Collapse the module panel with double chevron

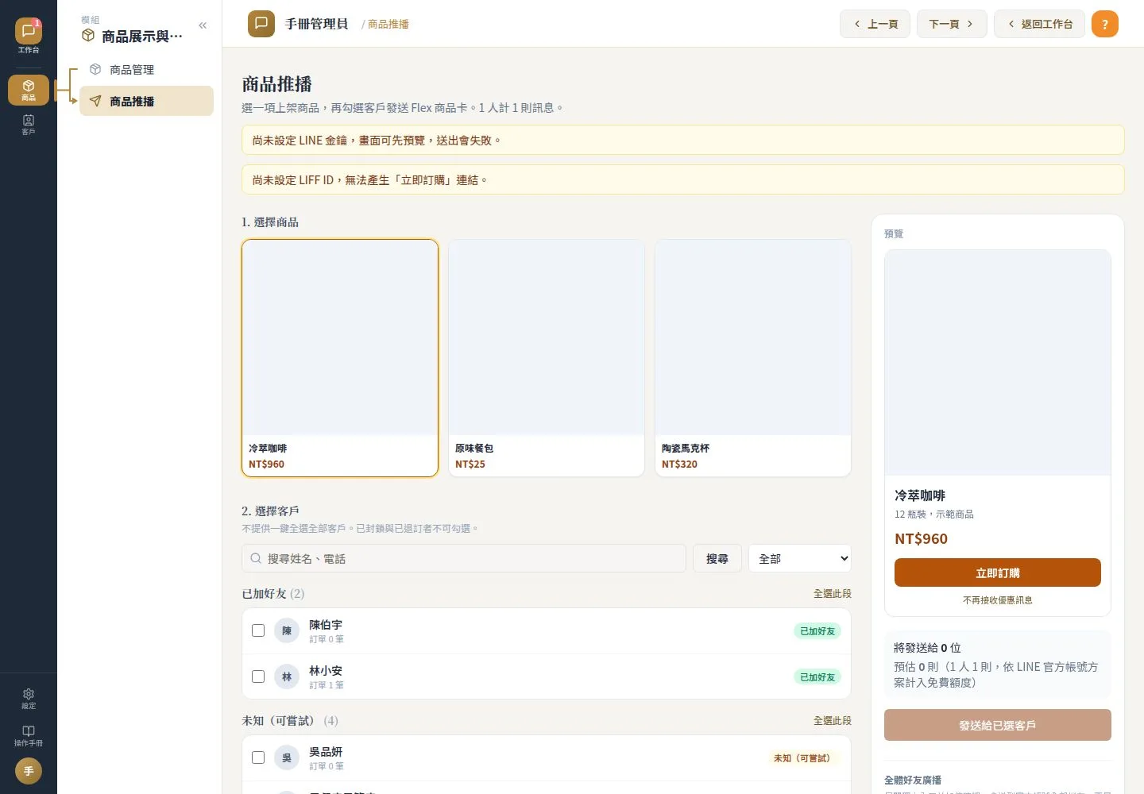[x=203, y=25]
